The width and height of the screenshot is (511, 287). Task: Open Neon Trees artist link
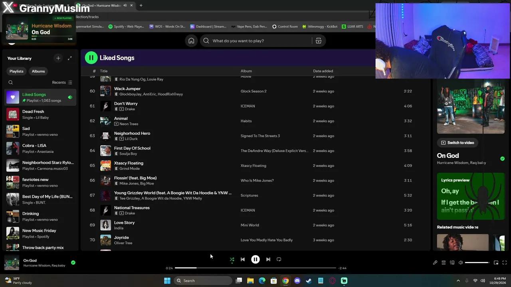click(129, 124)
